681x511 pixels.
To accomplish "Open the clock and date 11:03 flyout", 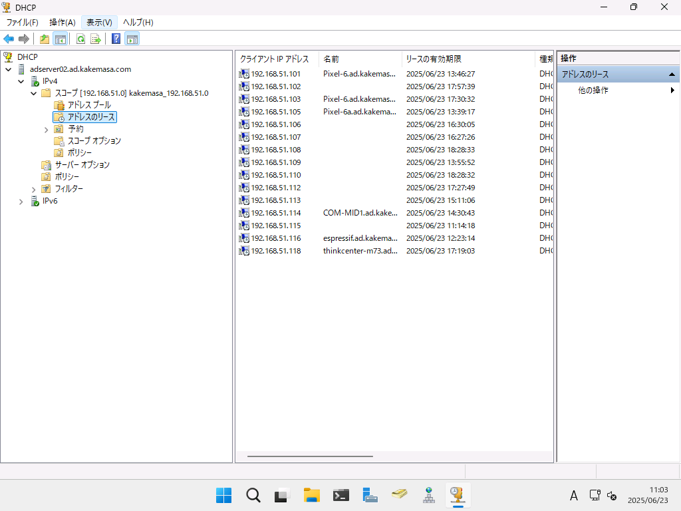I will tap(648, 495).
